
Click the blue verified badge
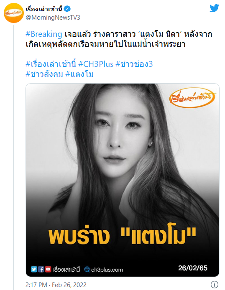[x=67, y=9]
